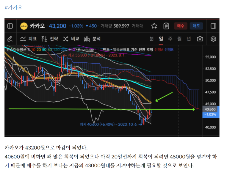This screenshot has width=230, height=178.
Task: Open the 비교 compare tool
Action: click(x=71, y=39)
